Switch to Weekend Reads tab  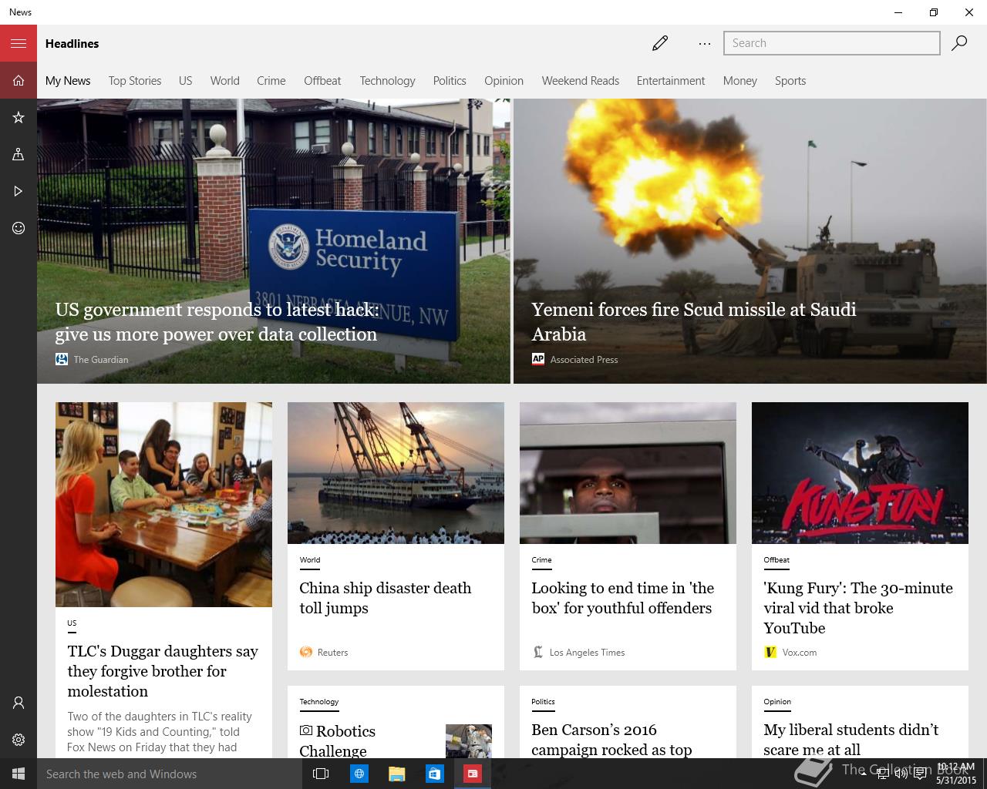[x=581, y=81]
